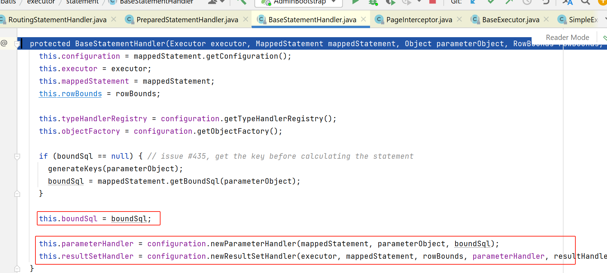
Task: Click 'mappedStatement.getConfiguration()' call
Action: click(211, 56)
